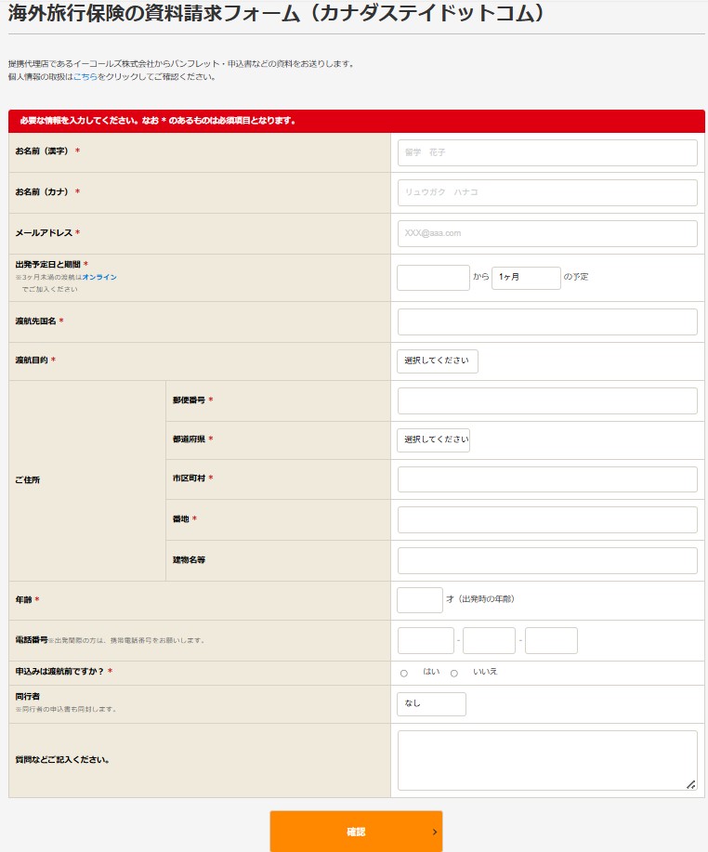
Task: Select the いいえ radio button
Action: coord(454,674)
